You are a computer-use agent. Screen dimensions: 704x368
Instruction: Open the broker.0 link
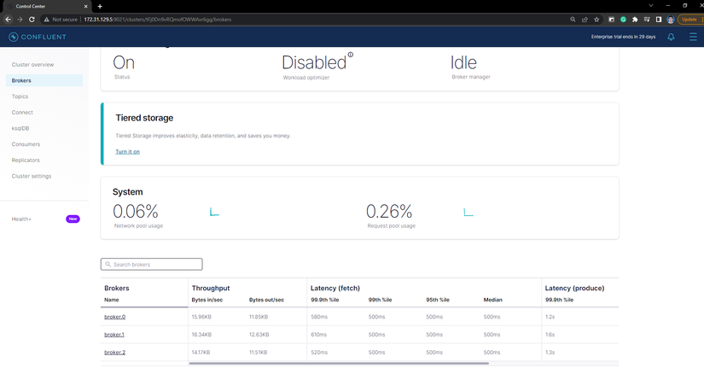(x=115, y=317)
